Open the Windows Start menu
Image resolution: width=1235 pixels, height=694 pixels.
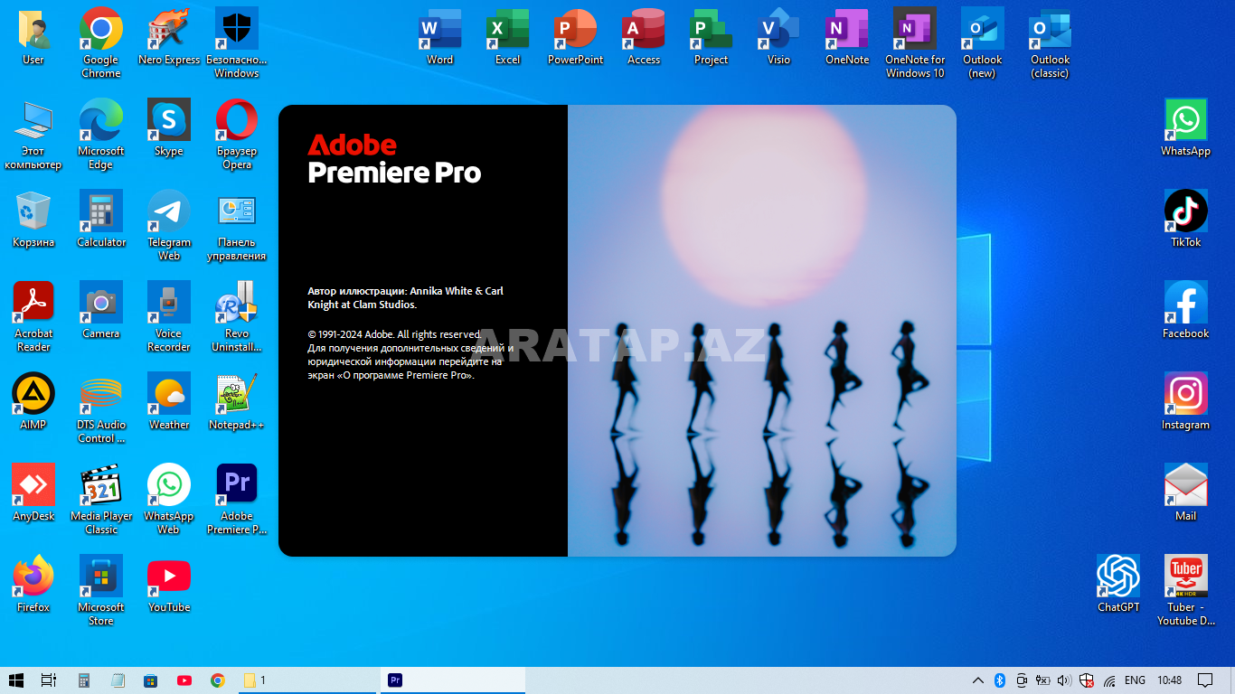16,680
